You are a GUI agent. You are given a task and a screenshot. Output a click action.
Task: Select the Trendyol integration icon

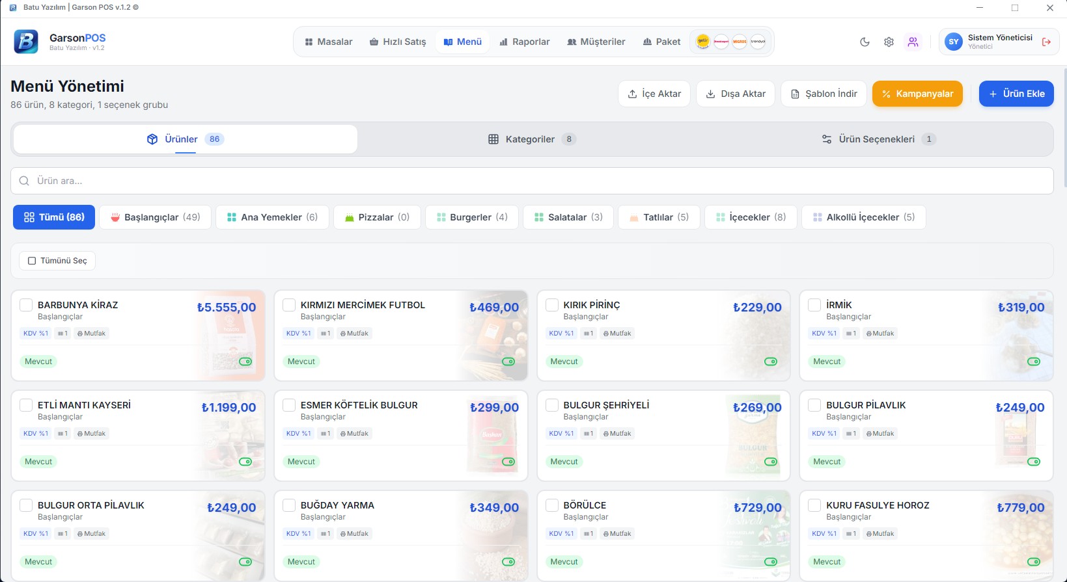point(758,42)
